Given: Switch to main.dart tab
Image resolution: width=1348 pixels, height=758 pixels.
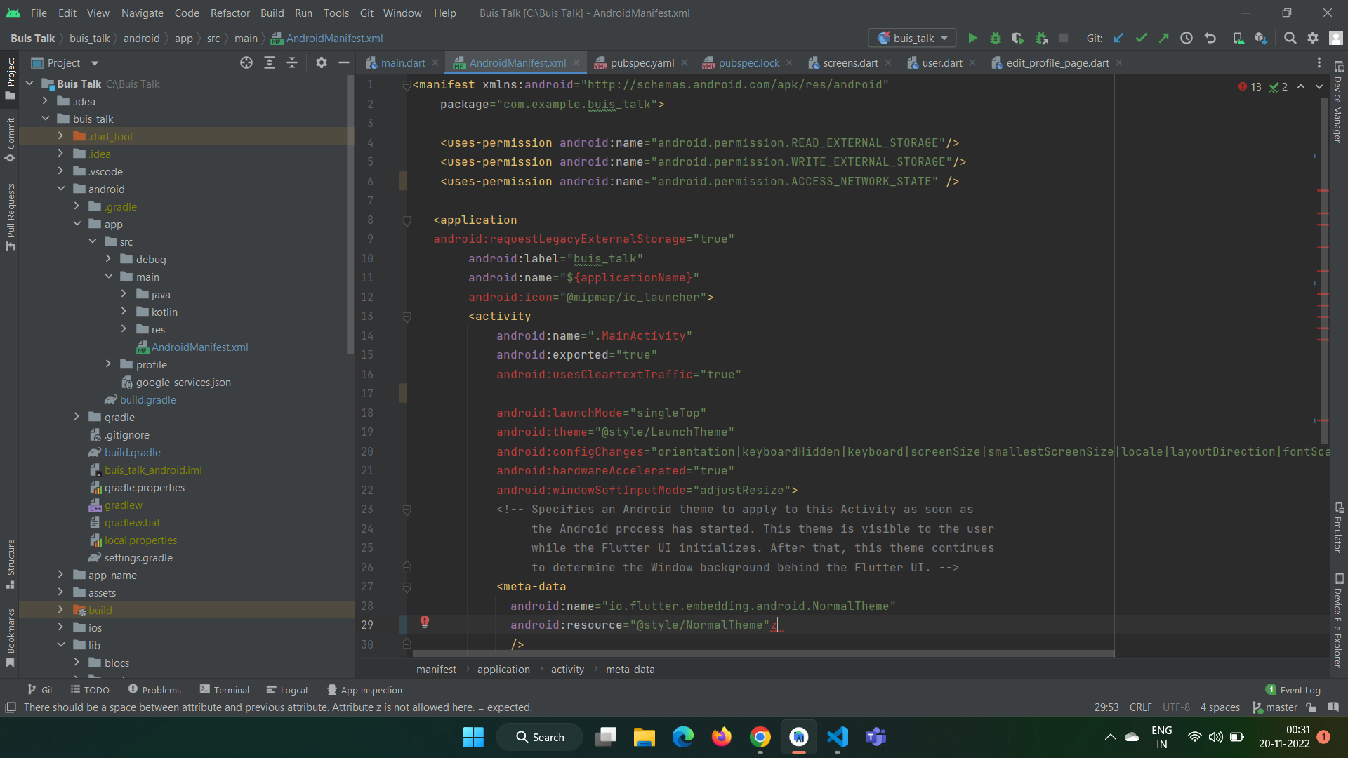Looking at the screenshot, I should 403,63.
